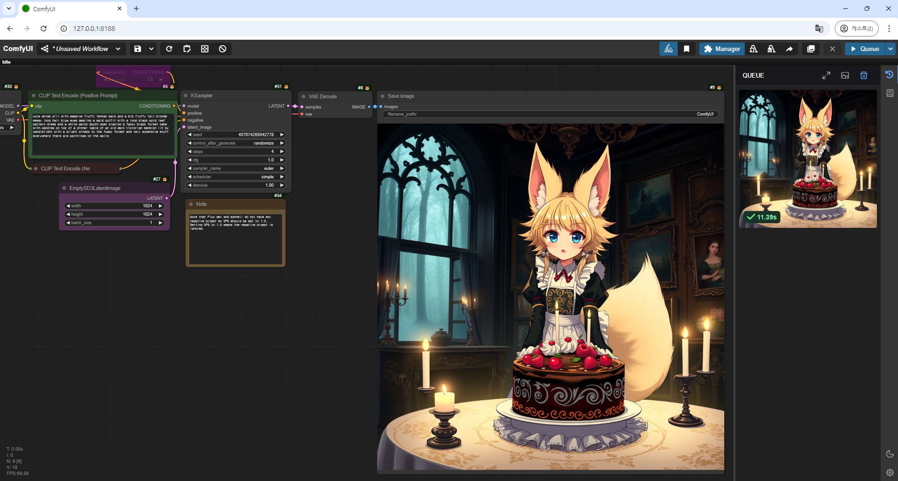Image resolution: width=898 pixels, height=481 pixels.
Task: Click the blue ship logo icon
Action: [x=668, y=49]
